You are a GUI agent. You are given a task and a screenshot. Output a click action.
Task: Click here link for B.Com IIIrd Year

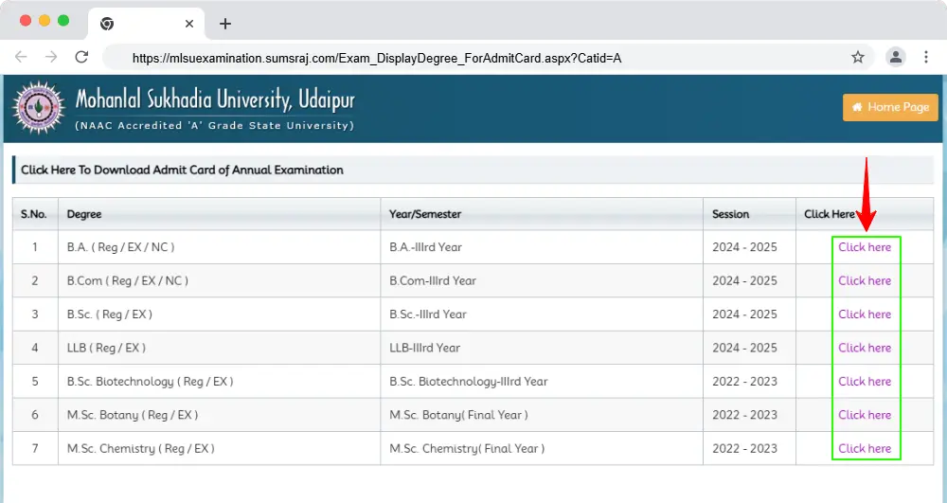(865, 280)
